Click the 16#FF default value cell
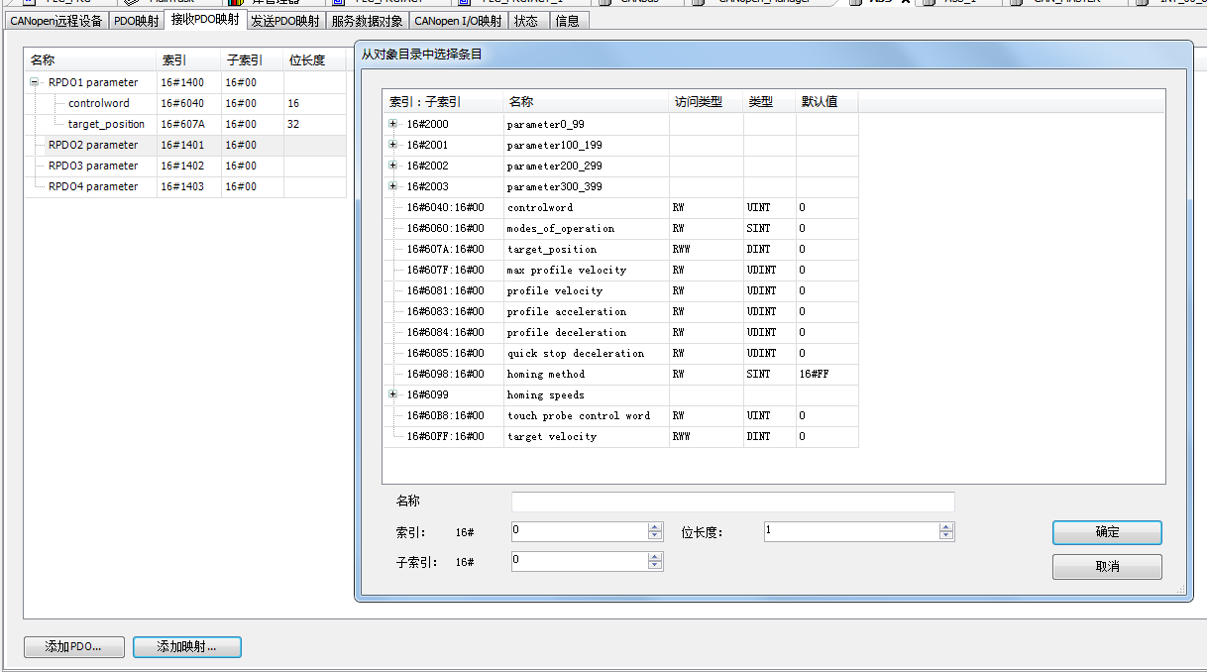Screen dimensions: 1207x672 pyautogui.click(x=826, y=374)
